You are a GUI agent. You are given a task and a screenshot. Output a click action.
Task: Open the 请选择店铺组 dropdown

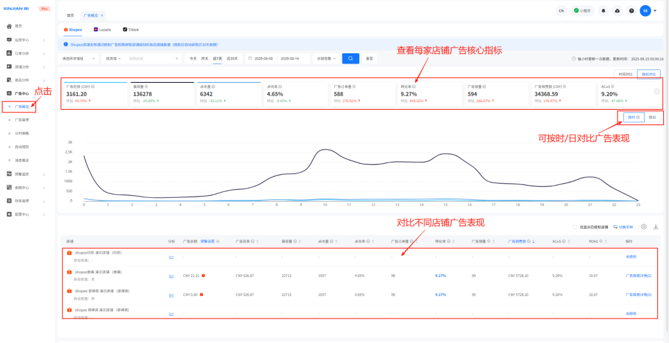click(78, 58)
